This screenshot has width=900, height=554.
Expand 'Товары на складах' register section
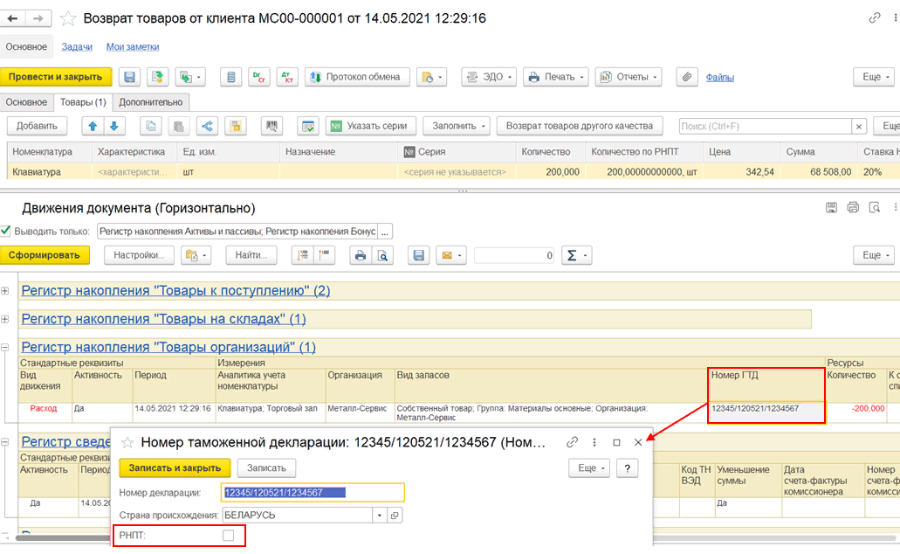(6, 319)
